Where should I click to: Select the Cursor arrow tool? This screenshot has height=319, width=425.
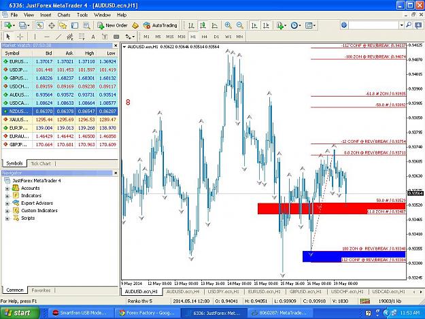tap(8, 36)
